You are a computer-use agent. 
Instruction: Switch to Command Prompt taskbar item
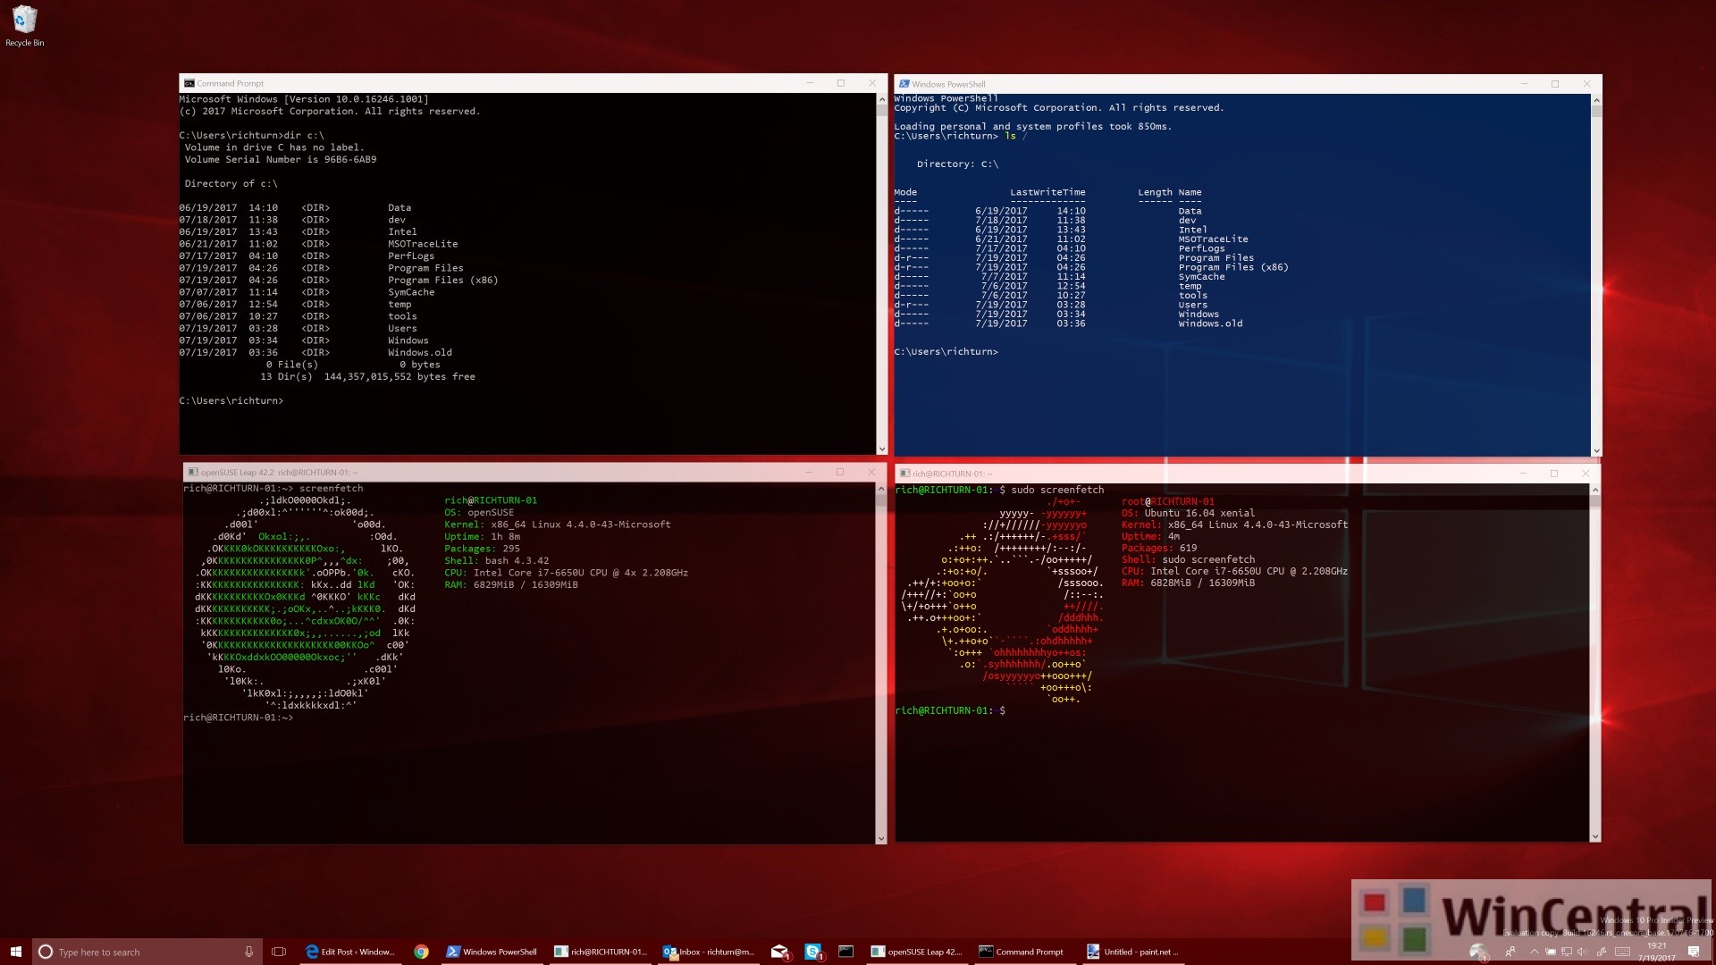tap(1024, 952)
